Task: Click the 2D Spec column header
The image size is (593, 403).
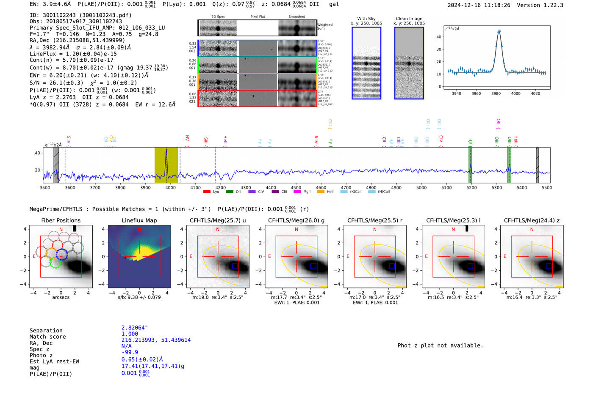Action: coord(218,17)
